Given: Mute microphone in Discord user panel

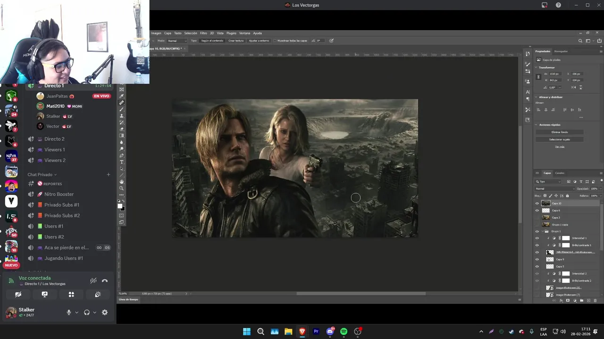Looking at the screenshot, I should click(x=69, y=312).
